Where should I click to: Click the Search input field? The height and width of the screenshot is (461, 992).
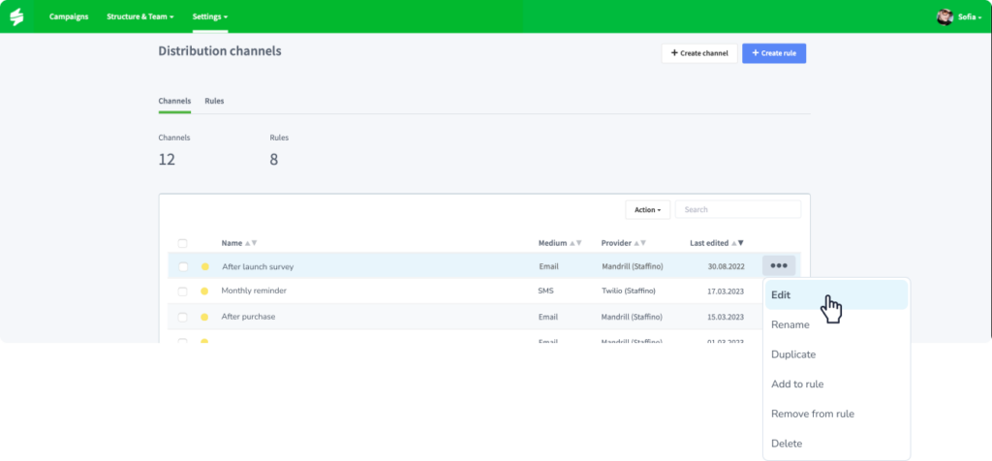click(x=737, y=210)
